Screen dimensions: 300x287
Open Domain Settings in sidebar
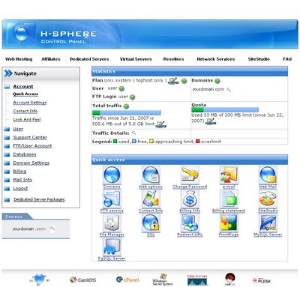[x=31, y=163]
